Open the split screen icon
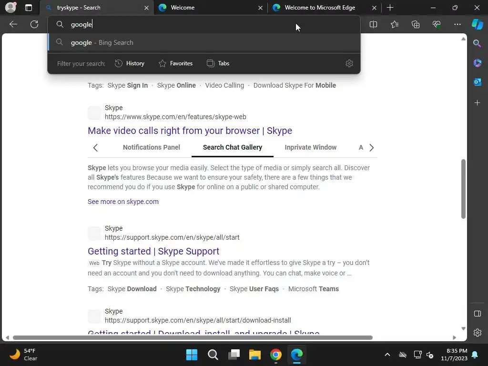 (373, 24)
